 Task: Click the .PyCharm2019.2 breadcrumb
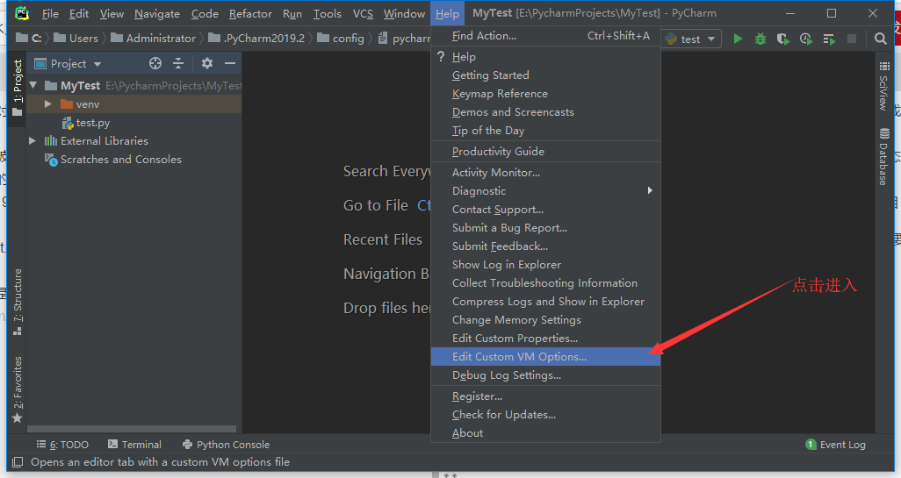256,39
